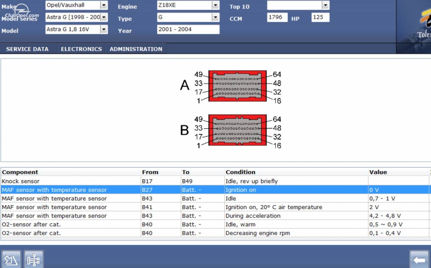Expand the Model series dropdown arrow
Viewport: 431px width, 268px height.
click(104, 17)
